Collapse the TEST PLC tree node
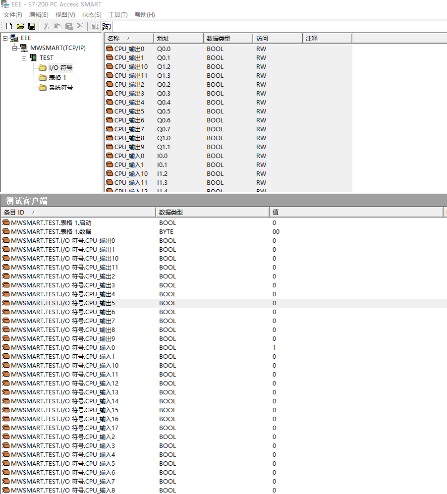 tap(24, 58)
